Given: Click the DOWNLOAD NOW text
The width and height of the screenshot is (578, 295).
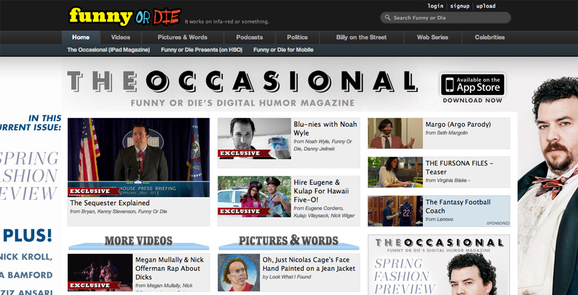Looking at the screenshot, I should click(473, 100).
